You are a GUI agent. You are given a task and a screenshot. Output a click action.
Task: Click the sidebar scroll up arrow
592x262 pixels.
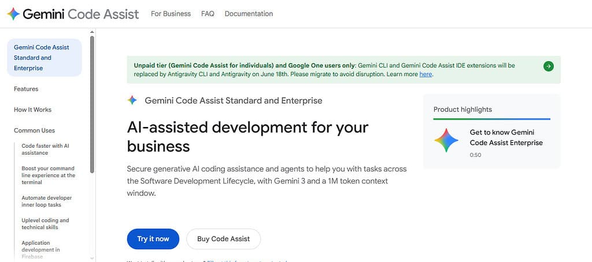92,32
